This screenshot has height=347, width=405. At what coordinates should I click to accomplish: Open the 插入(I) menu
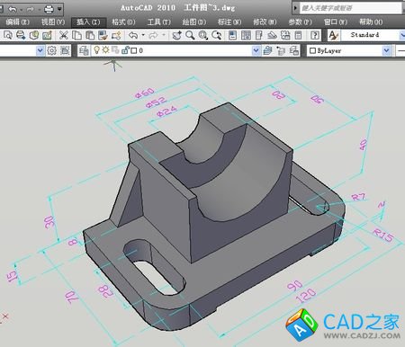click(x=88, y=22)
